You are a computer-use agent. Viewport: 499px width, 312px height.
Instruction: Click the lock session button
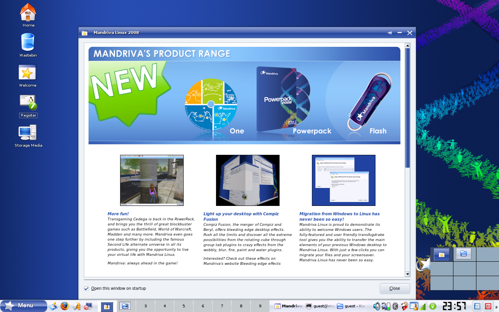point(477,306)
